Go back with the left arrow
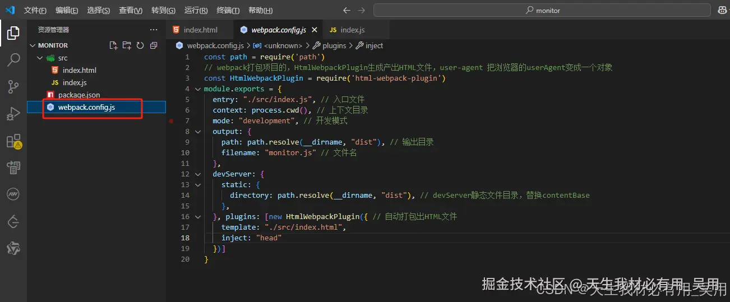 pos(346,10)
